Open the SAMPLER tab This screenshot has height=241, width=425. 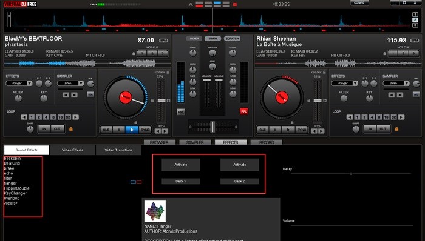click(x=195, y=142)
